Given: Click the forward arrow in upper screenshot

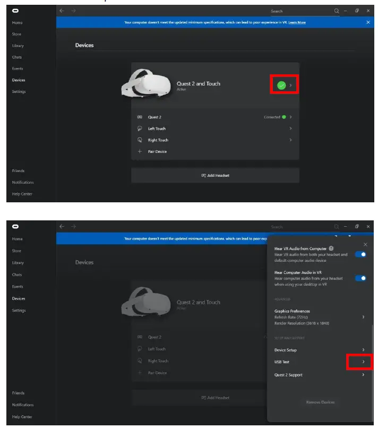Looking at the screenshot, I should point(73,11).
